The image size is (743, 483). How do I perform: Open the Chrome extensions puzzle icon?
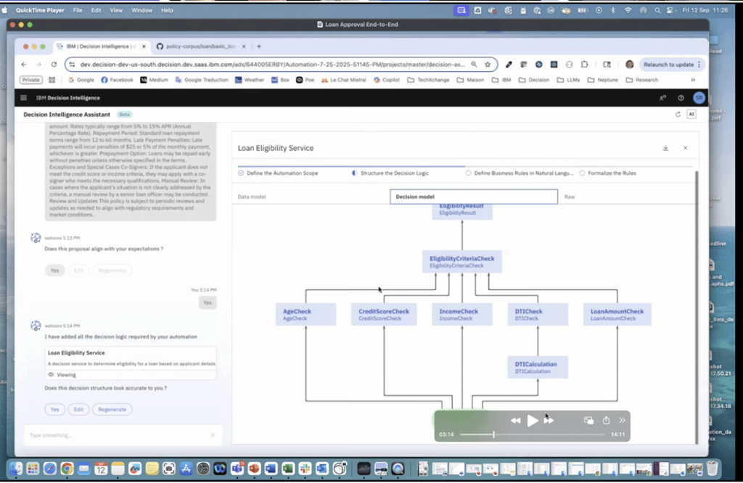pyautogui.click(x=584, y=65)
